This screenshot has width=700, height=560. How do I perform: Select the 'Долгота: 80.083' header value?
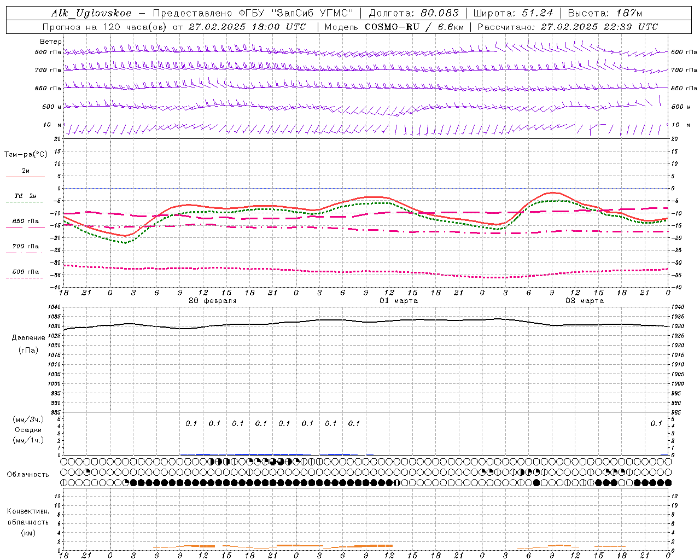(414, 13)
